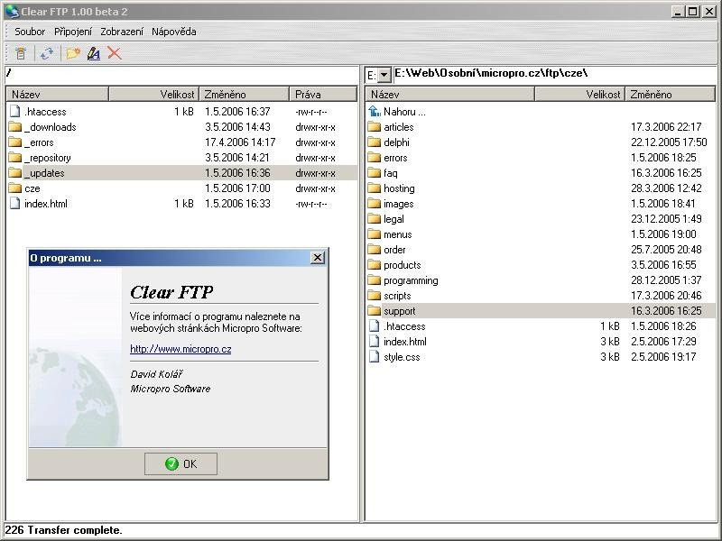Sort local list by Změněno column

(670, 95)
